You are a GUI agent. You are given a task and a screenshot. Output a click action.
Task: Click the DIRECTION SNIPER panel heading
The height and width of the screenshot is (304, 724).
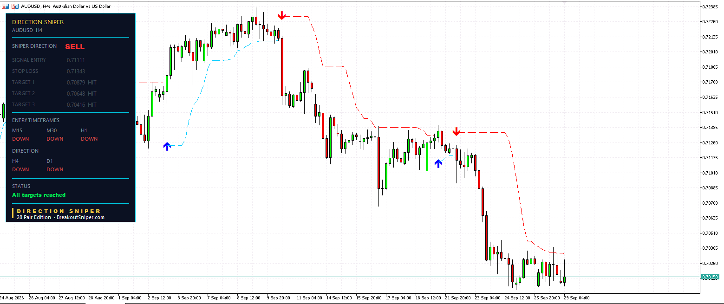click(38, 22)
